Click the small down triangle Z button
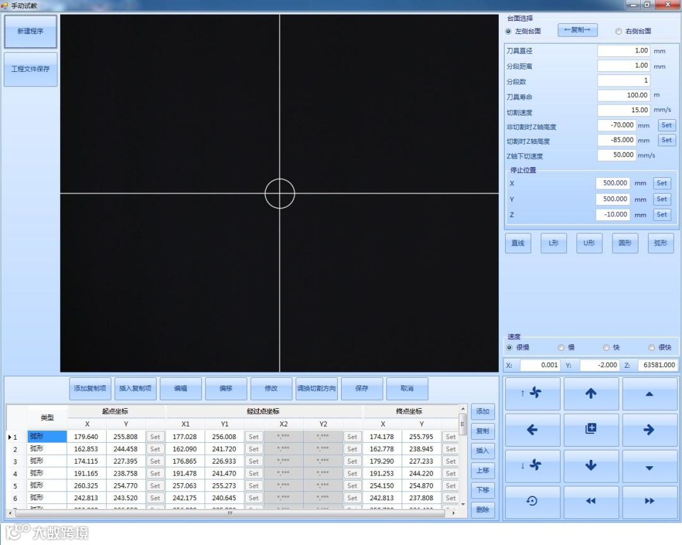Screen dimensions: 682x545 tap(649, 466)
